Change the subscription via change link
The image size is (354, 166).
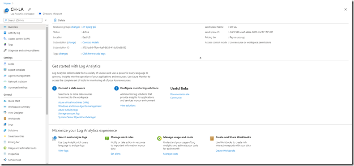pos(72,43)
